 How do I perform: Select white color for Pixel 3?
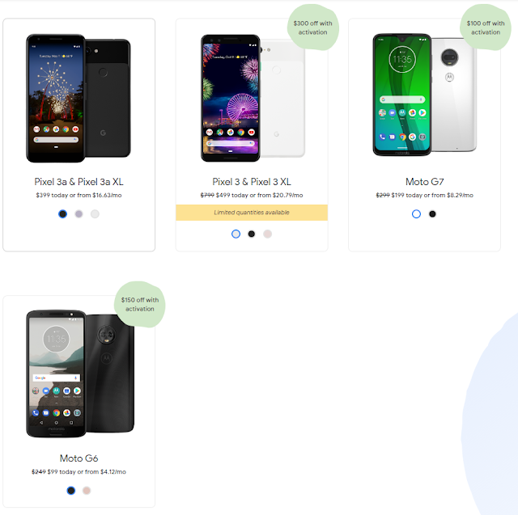[x=236, y=234]
